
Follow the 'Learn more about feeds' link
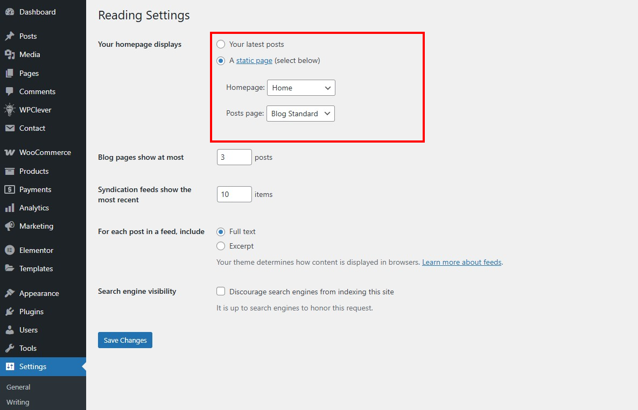click(461, 262)
